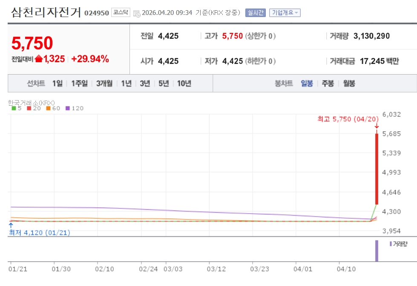Switch to the 3개월 line chart
Image resolution: width=417 pixels, height=286 pixels.
pyautogui.click(x=104, y=84)
